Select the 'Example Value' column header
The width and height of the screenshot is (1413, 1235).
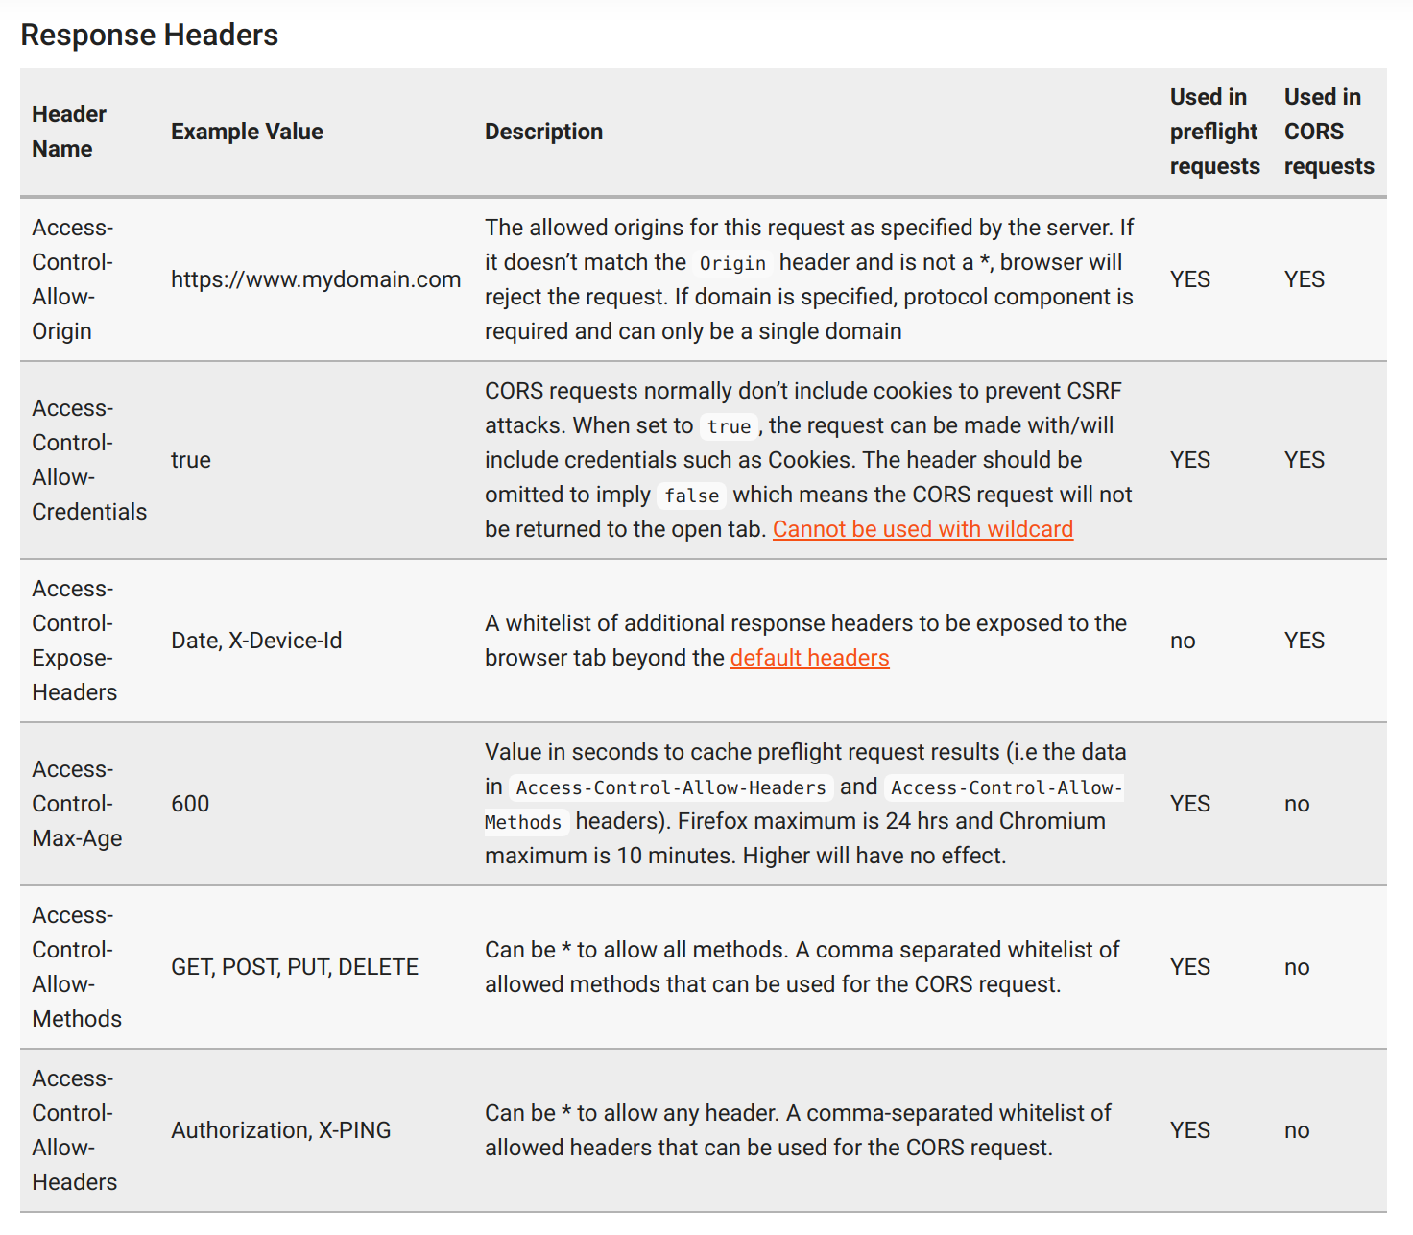(x=247, y=132)
